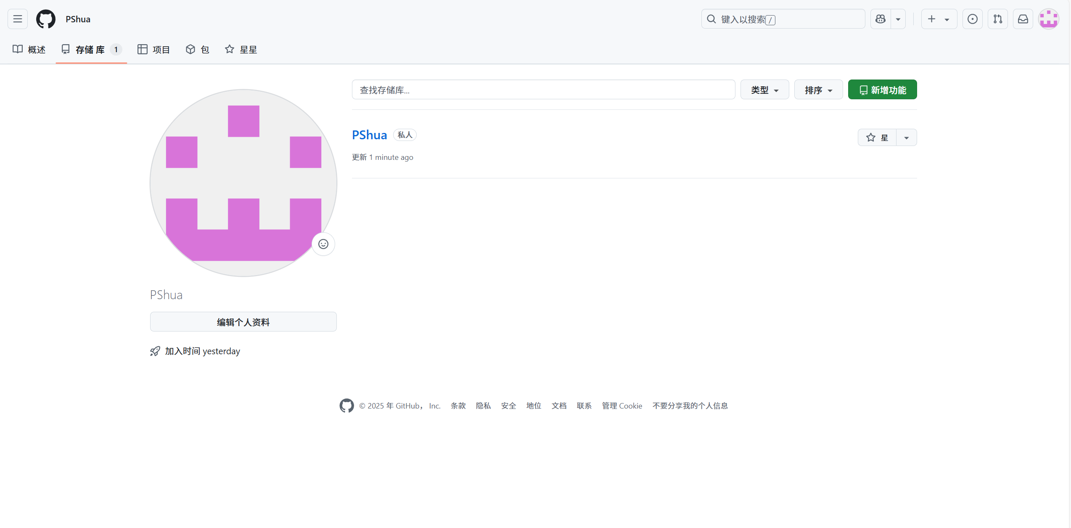Click the '更新 1 minute ago' text

pos(383,157)
